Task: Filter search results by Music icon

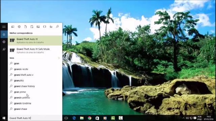Action: pyautogui.click(x=51, y=27)
